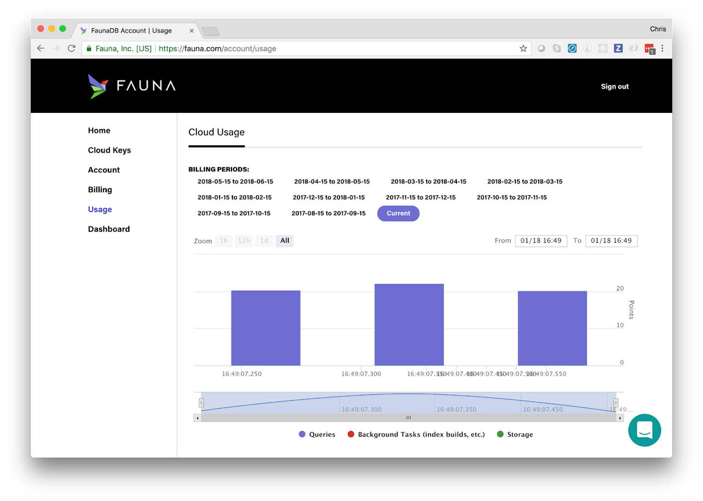Screen dimensions: 703x501
Task: Sign out of the Fauna account
Action: point(615,86)
